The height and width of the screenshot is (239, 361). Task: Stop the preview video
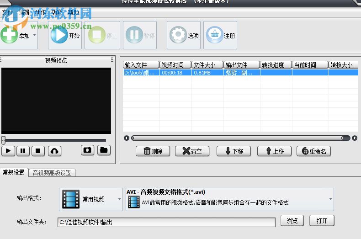(38, 151)
